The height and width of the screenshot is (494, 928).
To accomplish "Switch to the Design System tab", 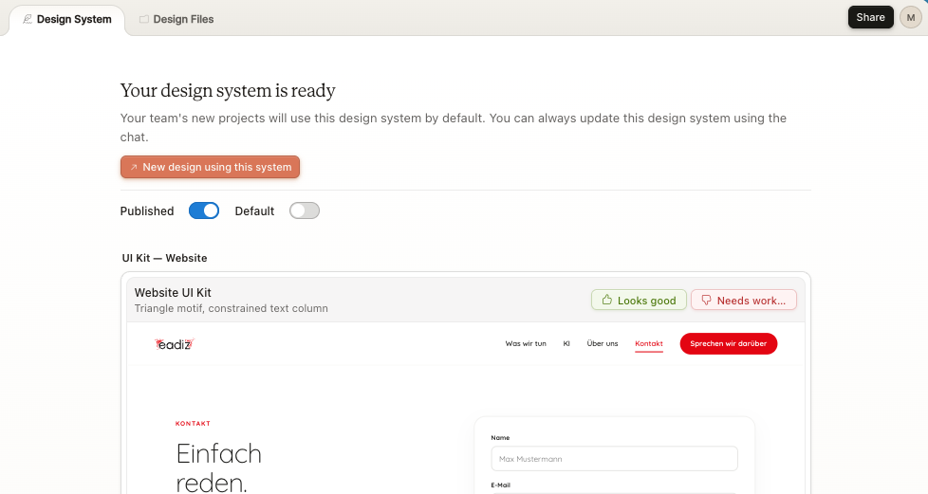I will [66, 19].
